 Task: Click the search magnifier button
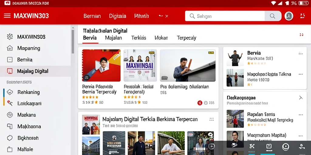273,16
